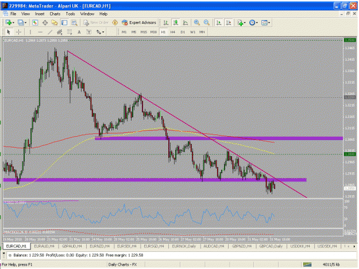Open the Window menu

87,14
